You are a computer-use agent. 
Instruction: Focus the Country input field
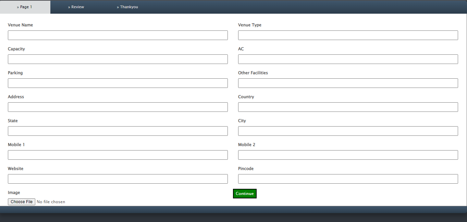click(348, 107)
